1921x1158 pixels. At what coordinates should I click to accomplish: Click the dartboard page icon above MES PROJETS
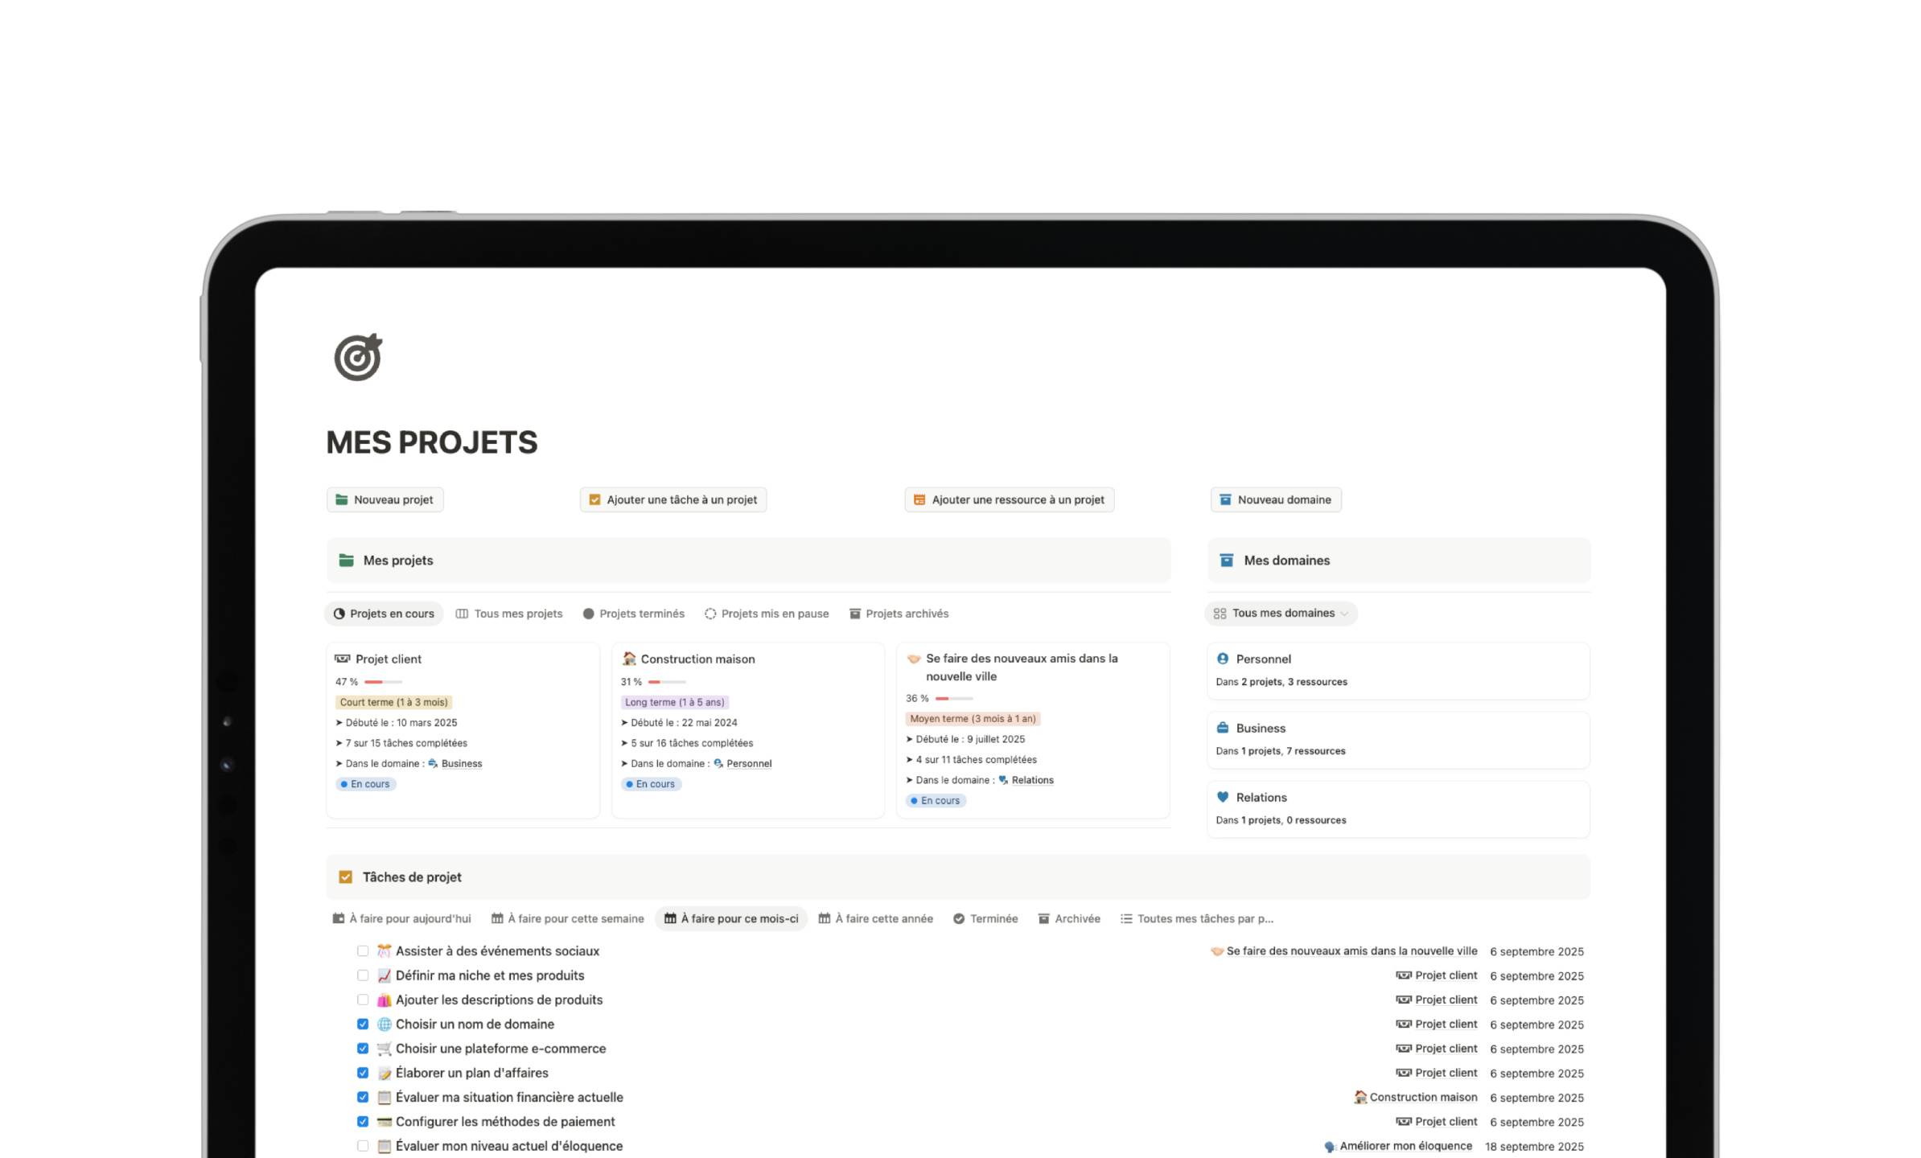tap(357, 356)
